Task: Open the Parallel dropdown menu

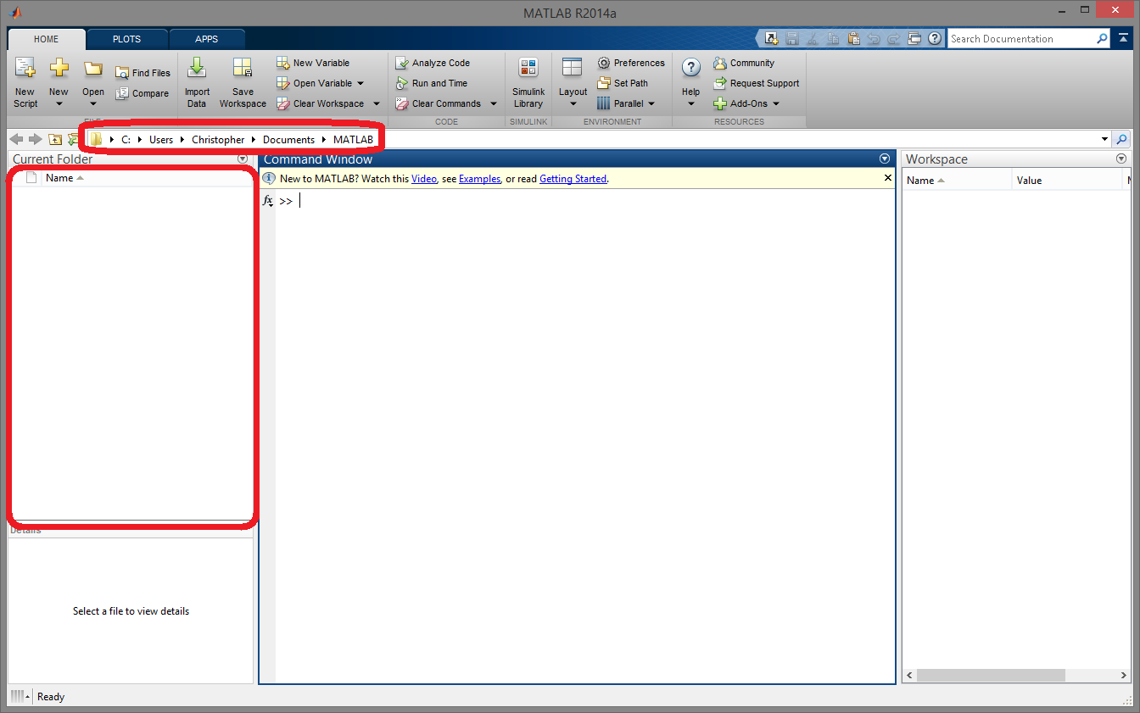Action: point(651,103)
